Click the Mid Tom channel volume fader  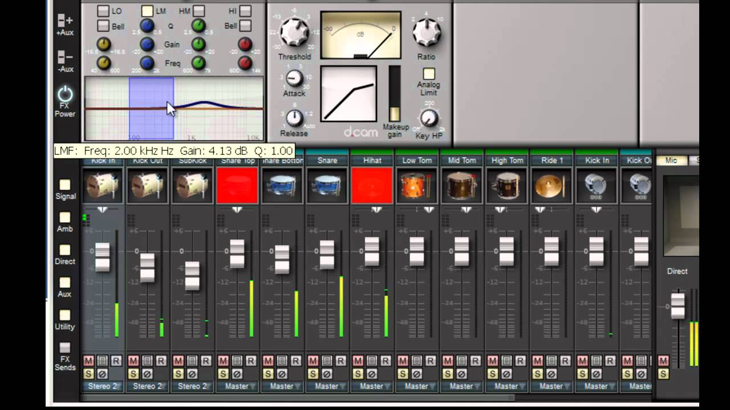461,252
